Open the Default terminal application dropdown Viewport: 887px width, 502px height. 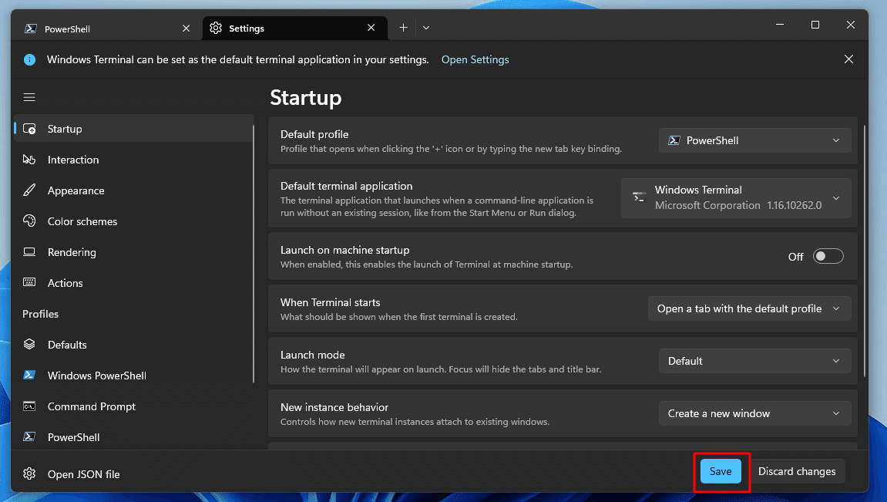point(736,198)
